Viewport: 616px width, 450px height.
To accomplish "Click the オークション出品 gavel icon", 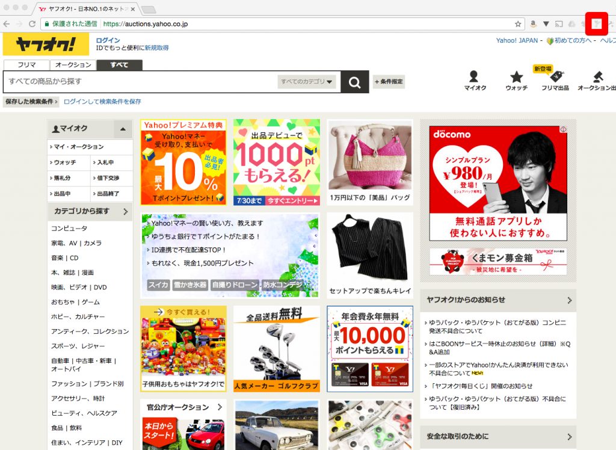I will [x=597, y=77].
